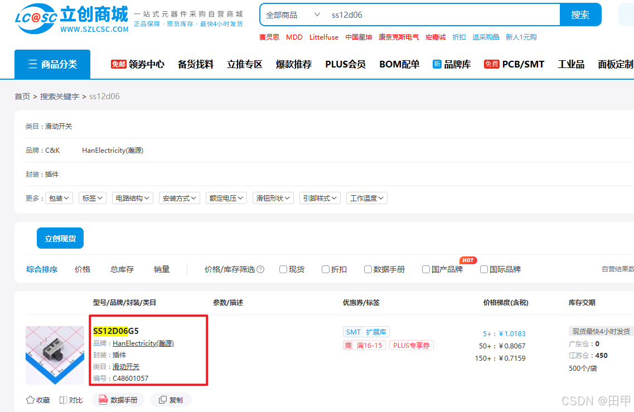Screen dimensions: 634x412
Task: Click the blue 折扣 link under search
Action: (459, 37)
